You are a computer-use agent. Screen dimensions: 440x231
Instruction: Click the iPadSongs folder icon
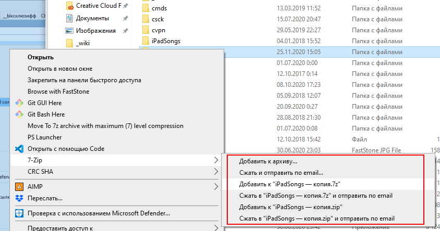(145, 41)
